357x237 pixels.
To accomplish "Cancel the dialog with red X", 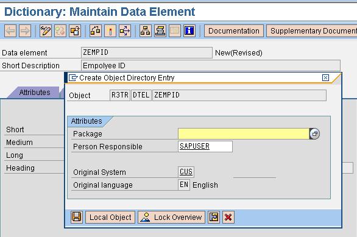I will 228,217.
